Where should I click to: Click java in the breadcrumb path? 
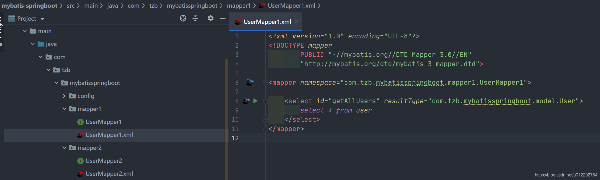[x=113, y=6]
